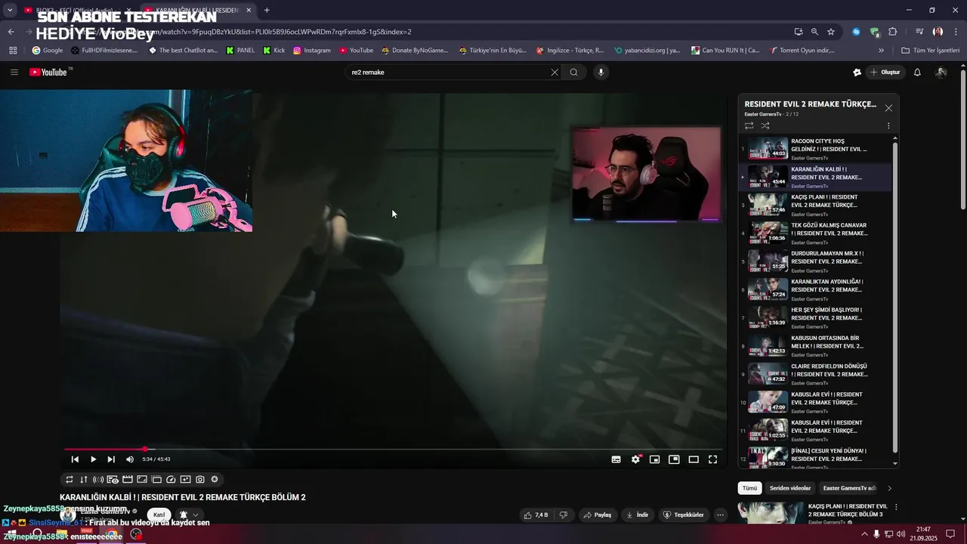This screenshot has height=544, width=967.
Task: Open more actions ellipsis menu
Action: (x=720, y=515)
